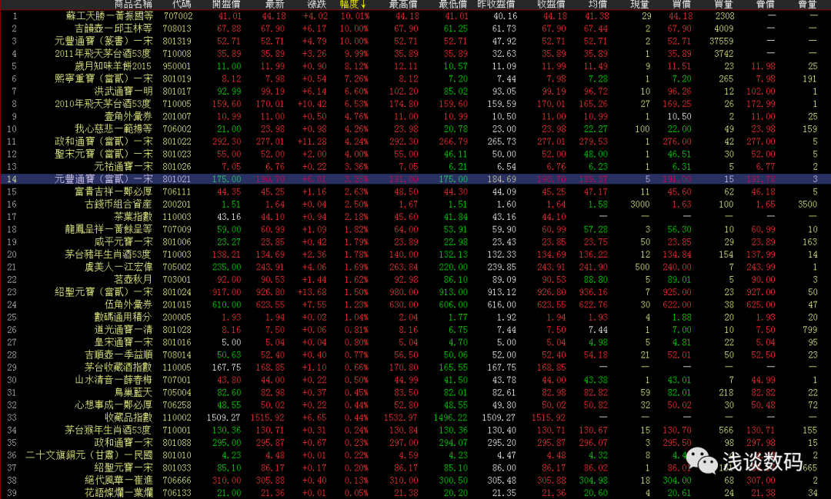Select row 咸平元寶一宋

tap(415, 242)
